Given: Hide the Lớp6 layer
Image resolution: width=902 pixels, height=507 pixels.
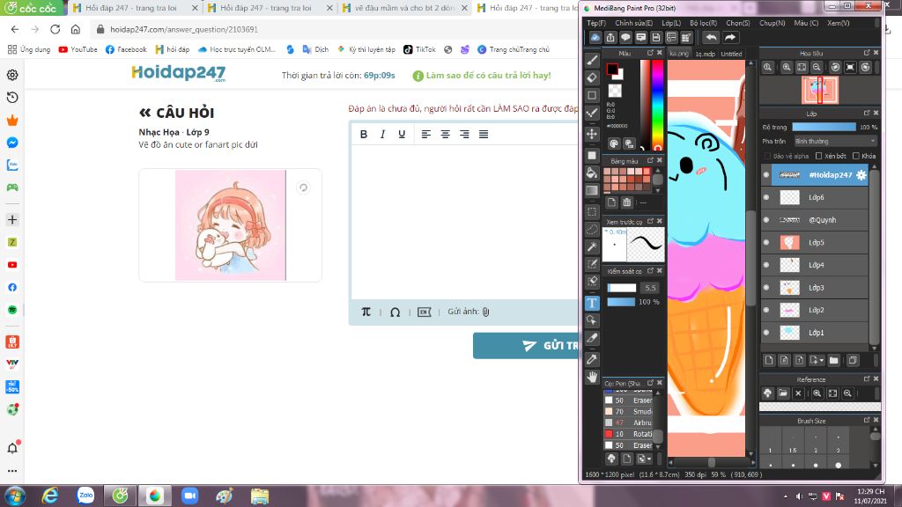Looking at the screenshot, I should pyautogui.click(x=766, y=197).
